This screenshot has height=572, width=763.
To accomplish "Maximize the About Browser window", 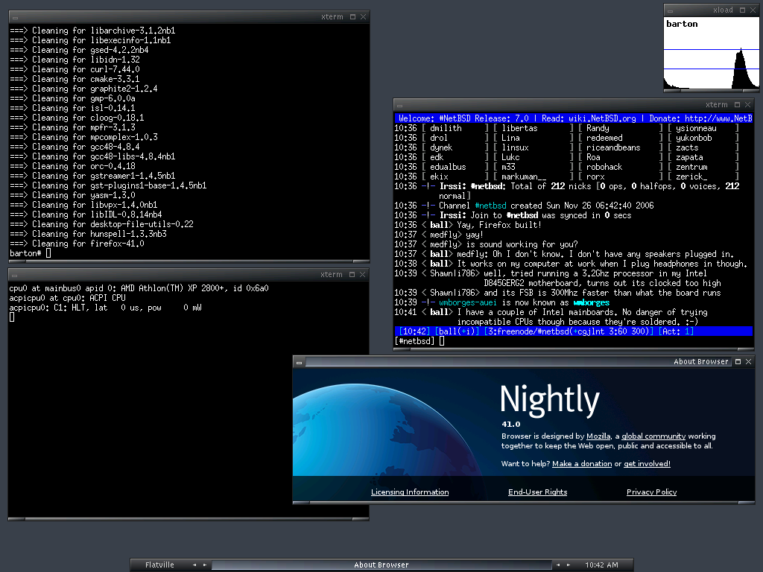I will tap(738, 361).
